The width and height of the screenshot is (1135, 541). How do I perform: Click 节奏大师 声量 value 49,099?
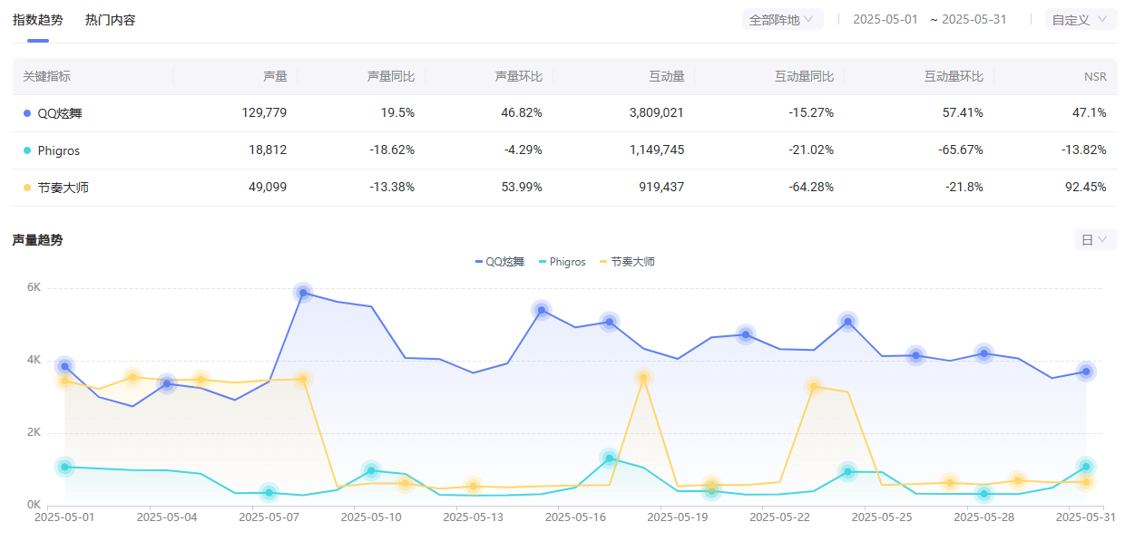tap(268, 188)
